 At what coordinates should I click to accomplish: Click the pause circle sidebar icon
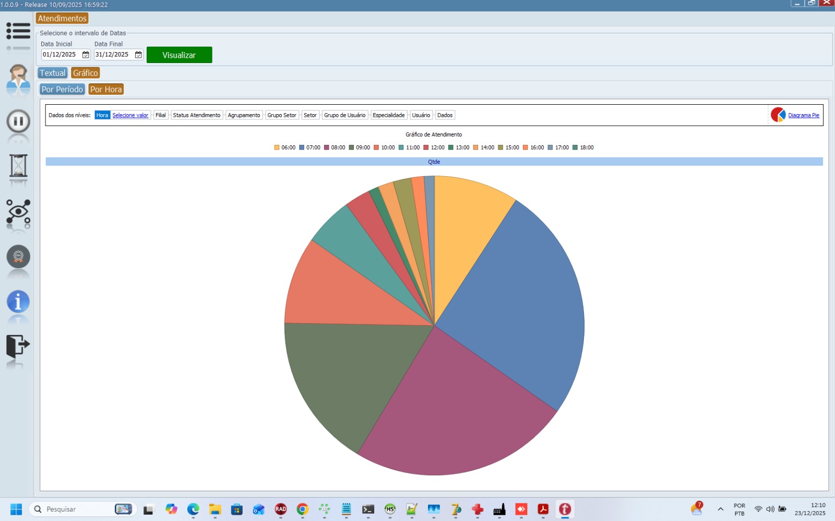click(x=18, y=121)
